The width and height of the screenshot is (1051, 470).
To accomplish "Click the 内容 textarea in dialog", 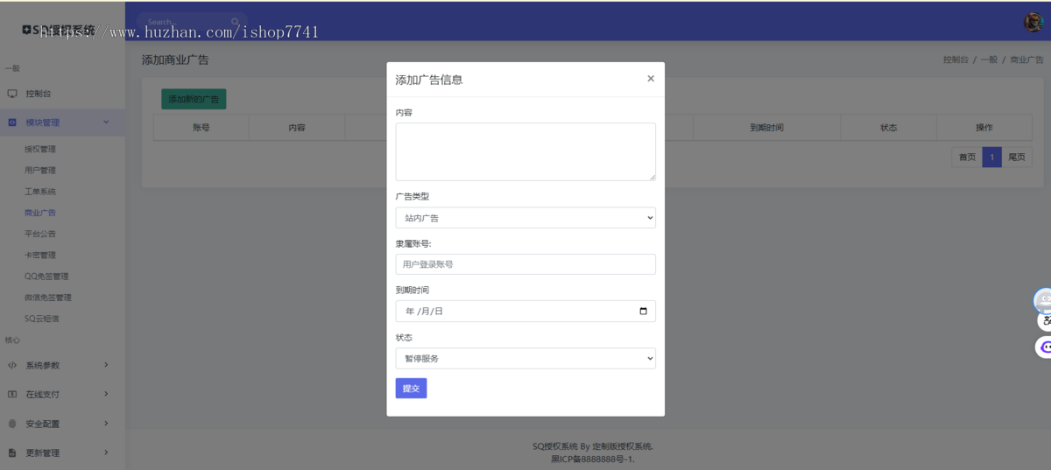I will [525, 151].
